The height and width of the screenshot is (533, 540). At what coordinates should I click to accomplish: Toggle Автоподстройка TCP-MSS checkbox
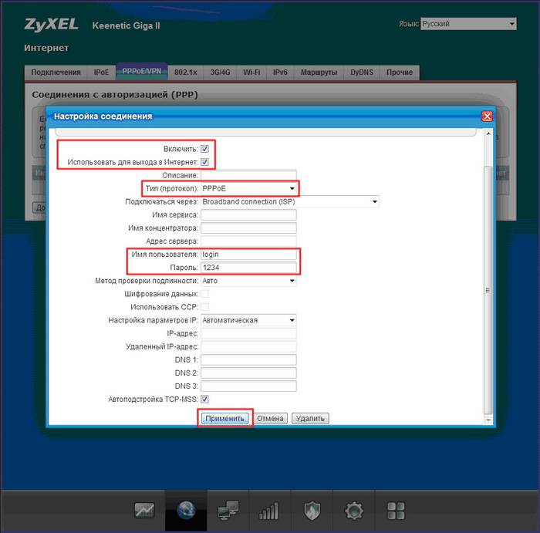point(204,399)
